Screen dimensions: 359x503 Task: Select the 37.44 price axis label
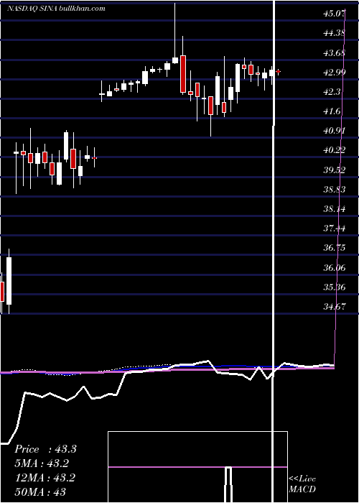(x=335, y=229)
